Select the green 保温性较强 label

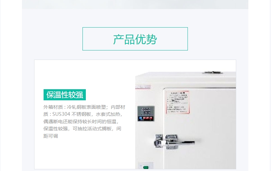65,95
